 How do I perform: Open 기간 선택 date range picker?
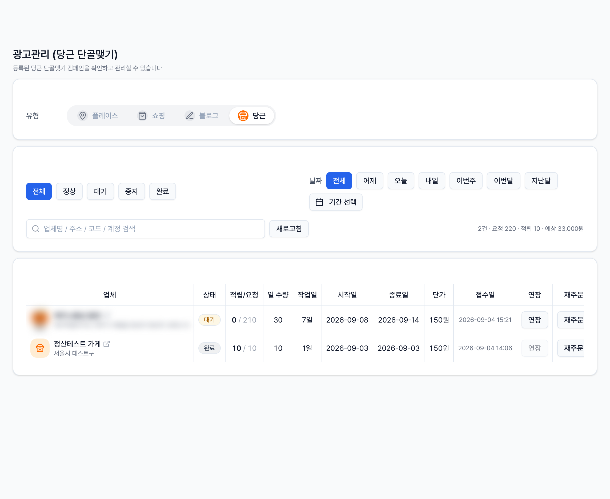click(336, 202)
